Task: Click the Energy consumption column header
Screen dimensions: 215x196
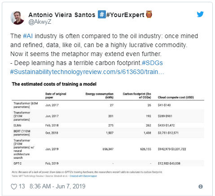Action: click(99, 96)
